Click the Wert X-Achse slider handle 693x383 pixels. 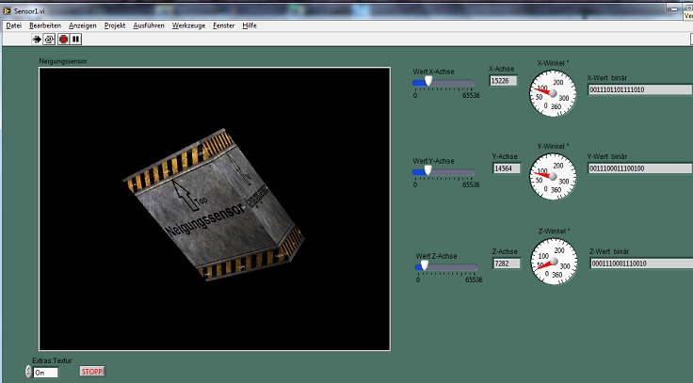click(428, 82)
